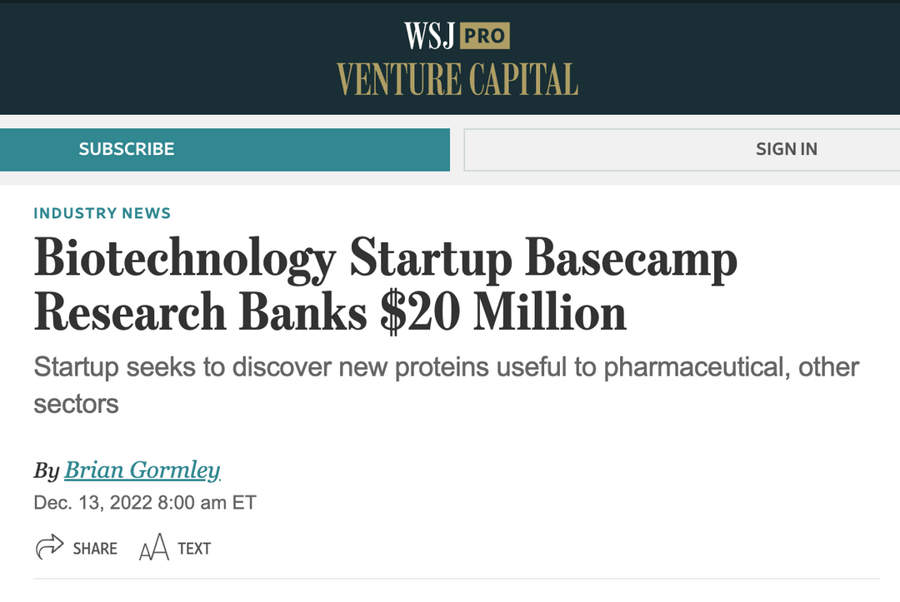
Task: Open the INDUSTRY NEWS section label
Action: (102, 213)
